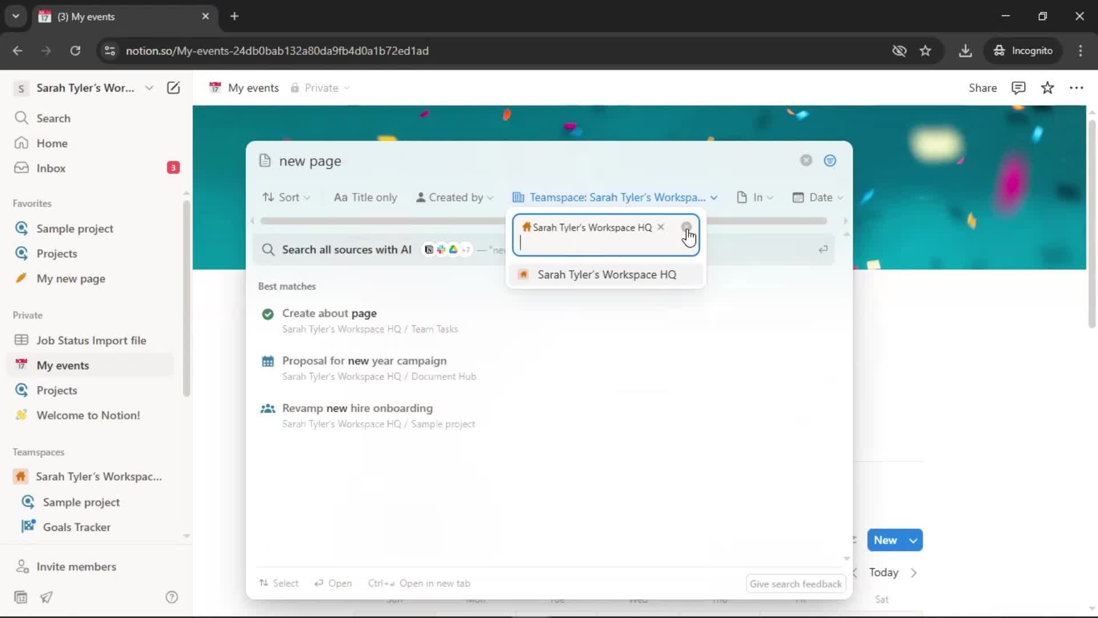Open Search in the sidebar
The image size is (1098, 618).
(x=91, y=118)
